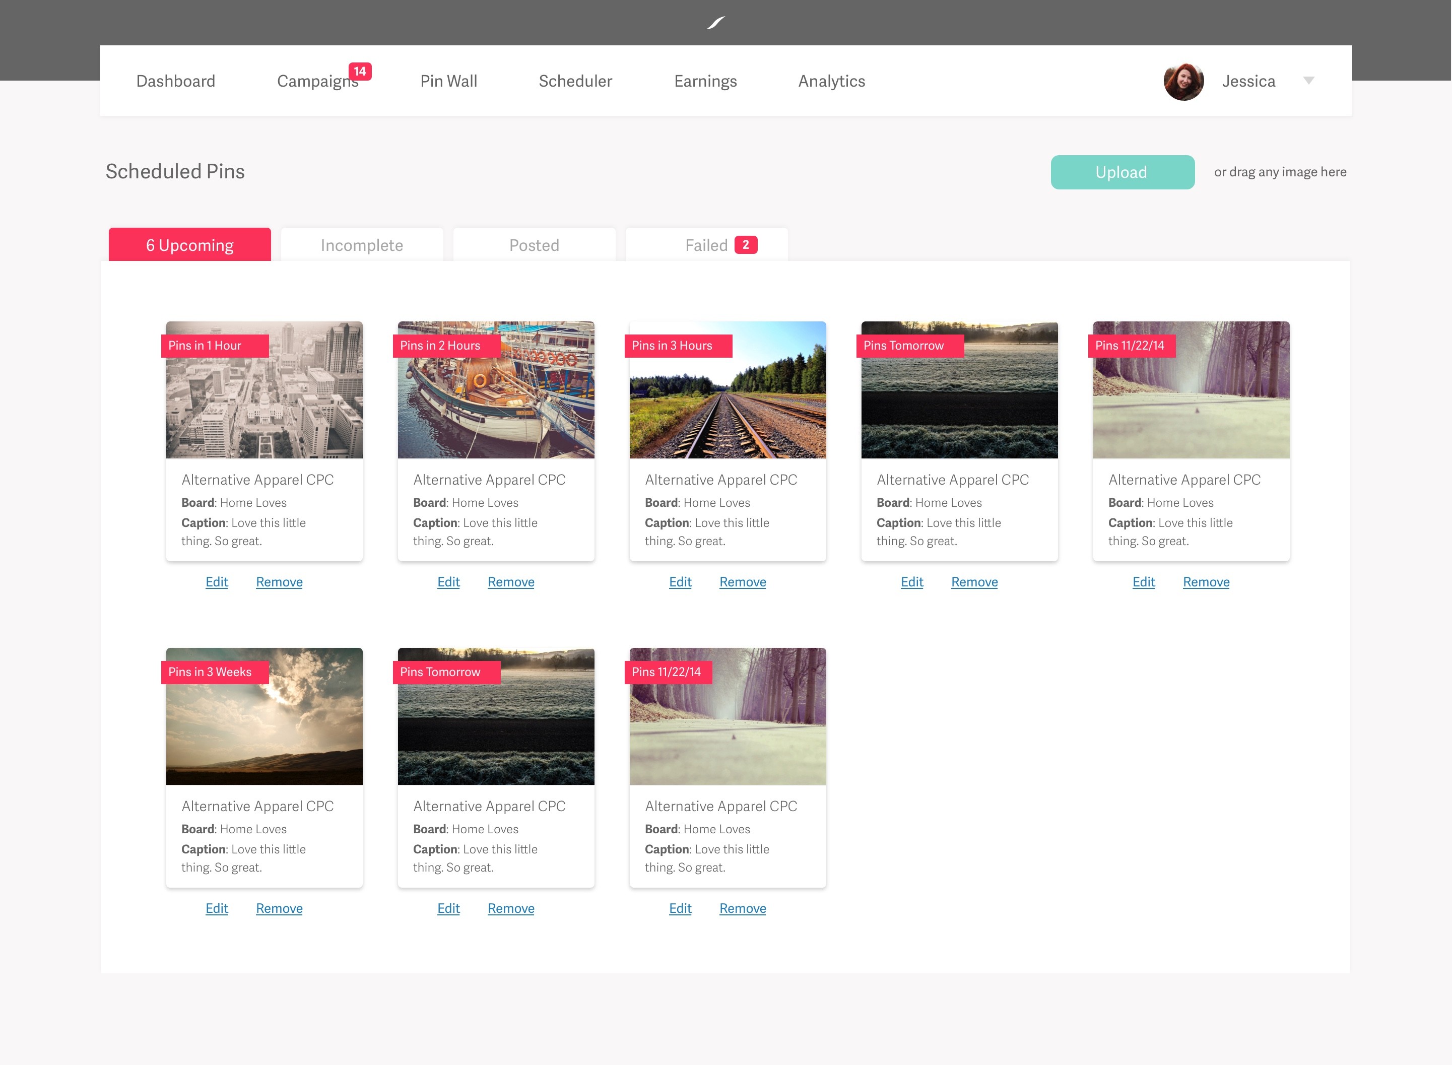This screenshot has width=1452, height=1065.
Task: Select the 6 Upcoming tab
Action: click(x=189, y=245)
